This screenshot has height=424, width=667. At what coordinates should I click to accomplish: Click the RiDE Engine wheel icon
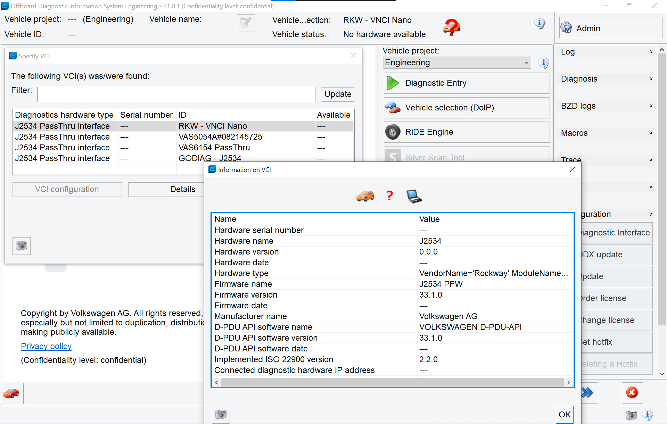click(393, 132)
